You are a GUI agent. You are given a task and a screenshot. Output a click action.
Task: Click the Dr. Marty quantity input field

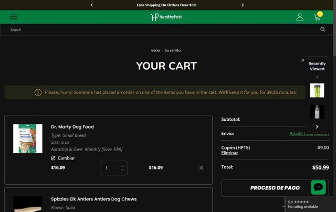coord(113,168)
